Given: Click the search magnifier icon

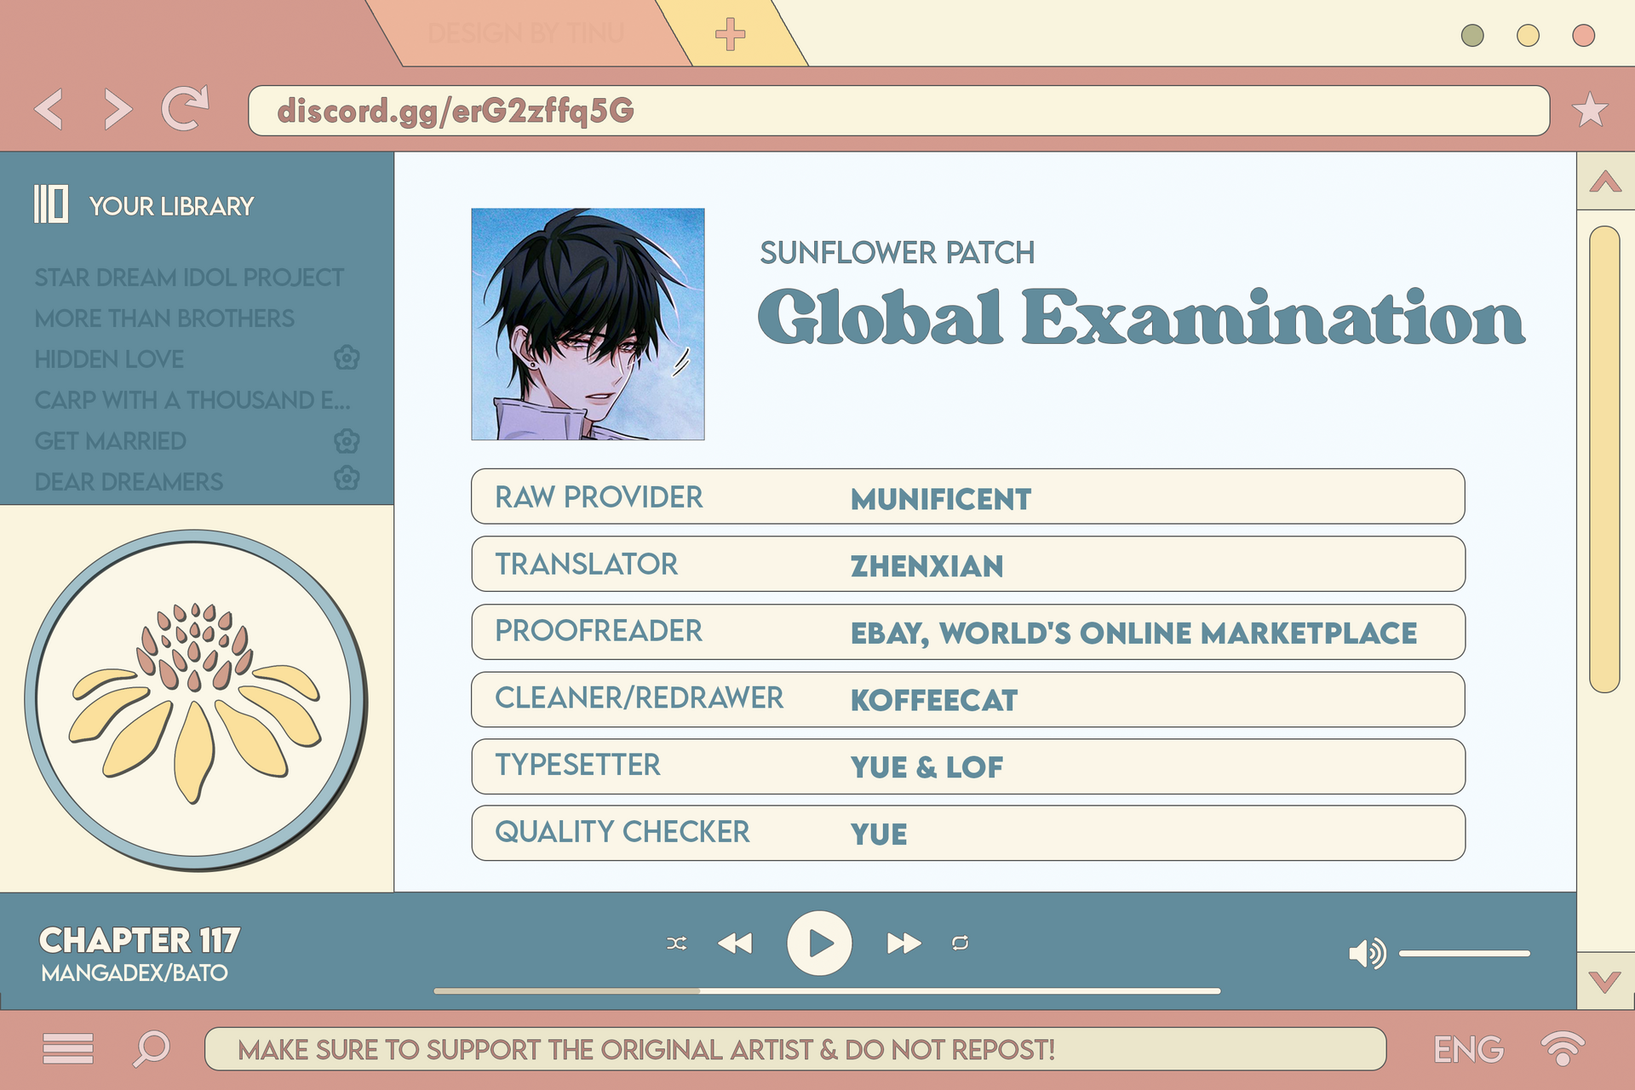Looking at the screenshot, I should tap(152, 1049).
